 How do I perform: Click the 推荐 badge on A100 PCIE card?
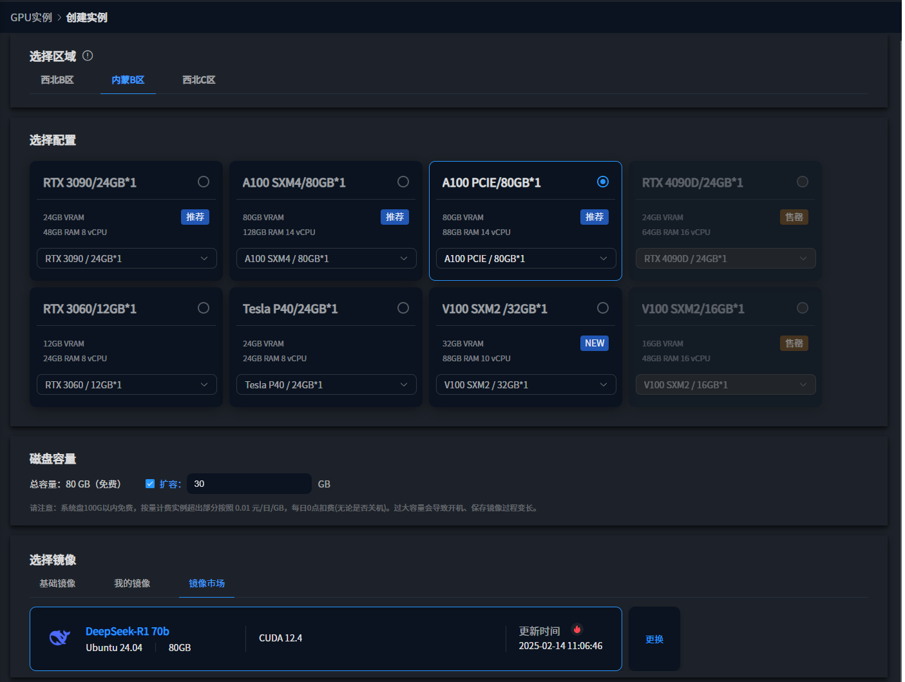coord(595,217)
